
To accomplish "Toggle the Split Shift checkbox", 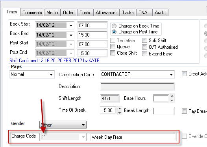I will click(144, 40).
